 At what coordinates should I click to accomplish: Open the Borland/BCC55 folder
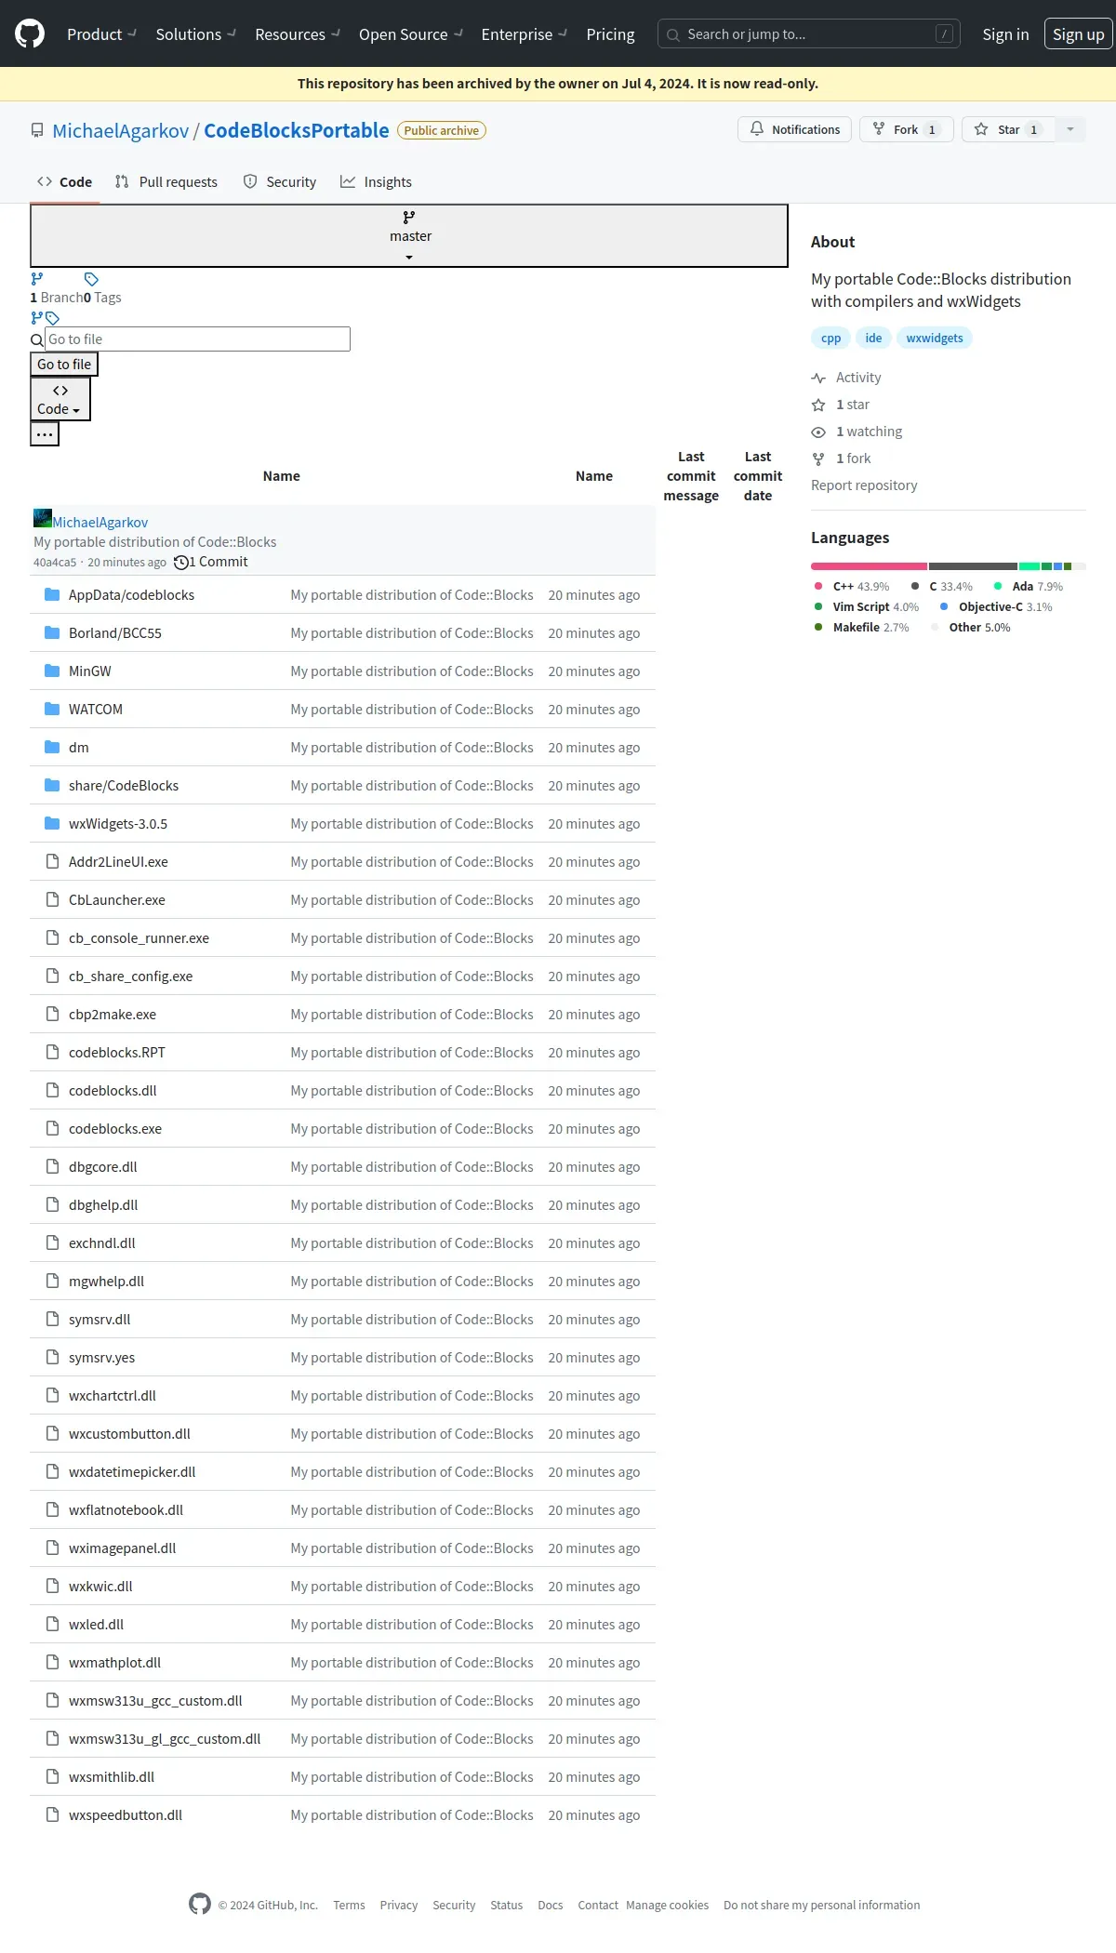tap(115, 633)
